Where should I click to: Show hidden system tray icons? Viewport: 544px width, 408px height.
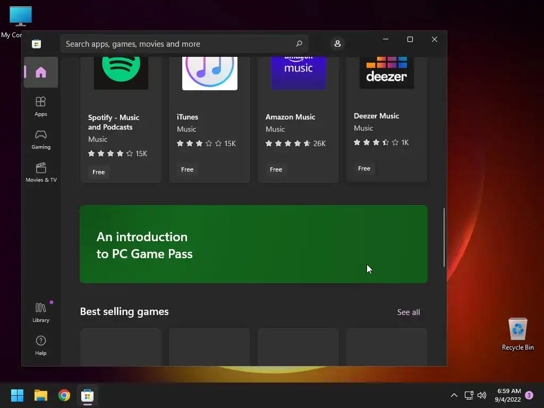coord(454,395)
